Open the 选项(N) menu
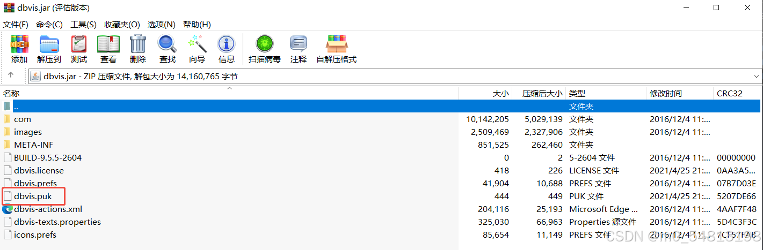The image size is (763, 250). [x=162, y=25]
